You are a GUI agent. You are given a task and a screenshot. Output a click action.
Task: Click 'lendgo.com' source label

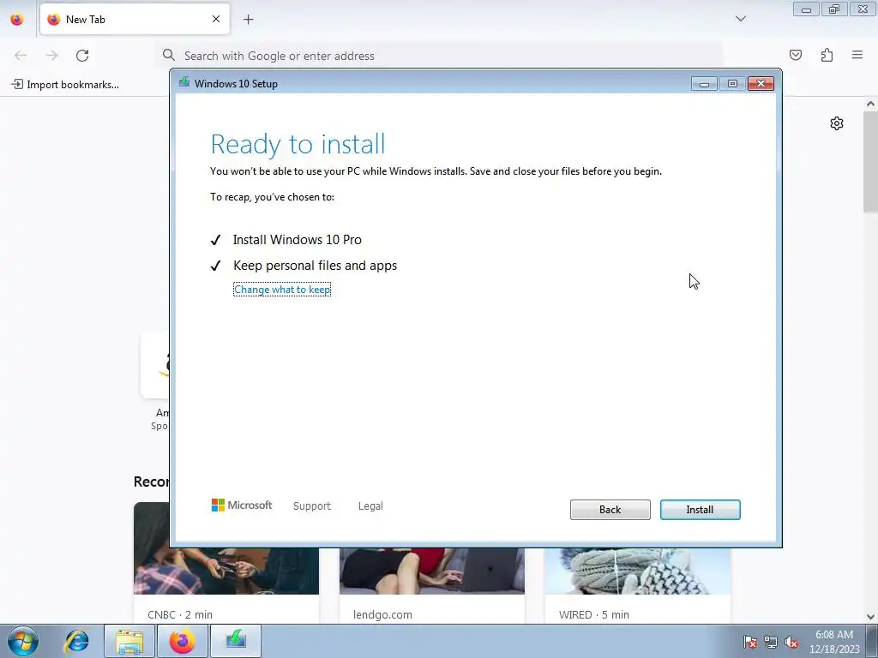382,614
